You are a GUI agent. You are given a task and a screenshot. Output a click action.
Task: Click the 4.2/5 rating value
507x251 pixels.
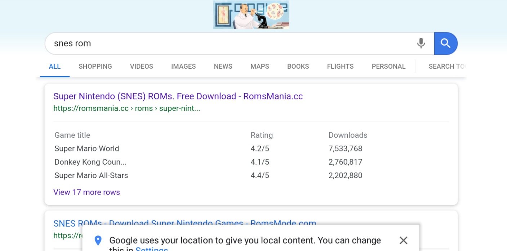click(x=260, y=149)
